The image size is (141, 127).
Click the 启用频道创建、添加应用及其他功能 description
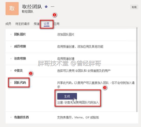[80, 46]
